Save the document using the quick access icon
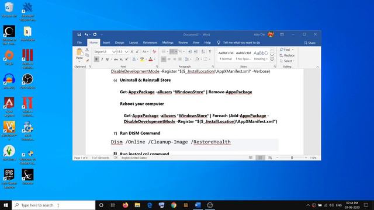Screen dimensions: 374x210 pos(79,34)
